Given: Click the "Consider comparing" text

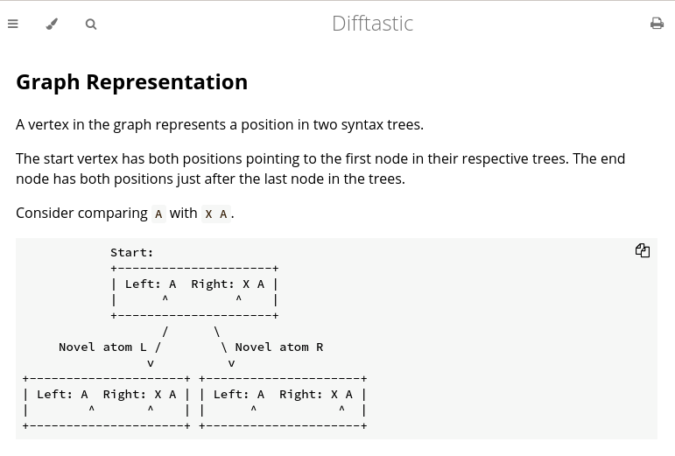Looking at the screenshot, I should click(x=81, y=213).
